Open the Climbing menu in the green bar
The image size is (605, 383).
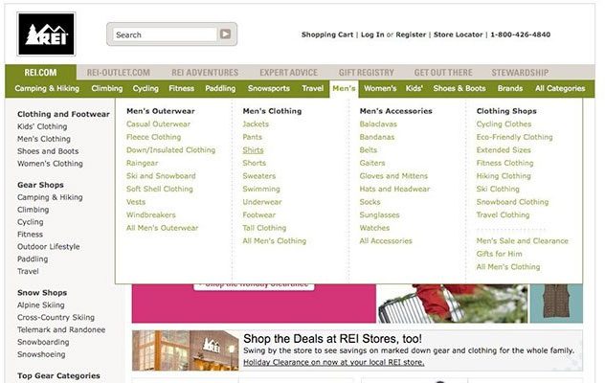click(x=107, y=88)
